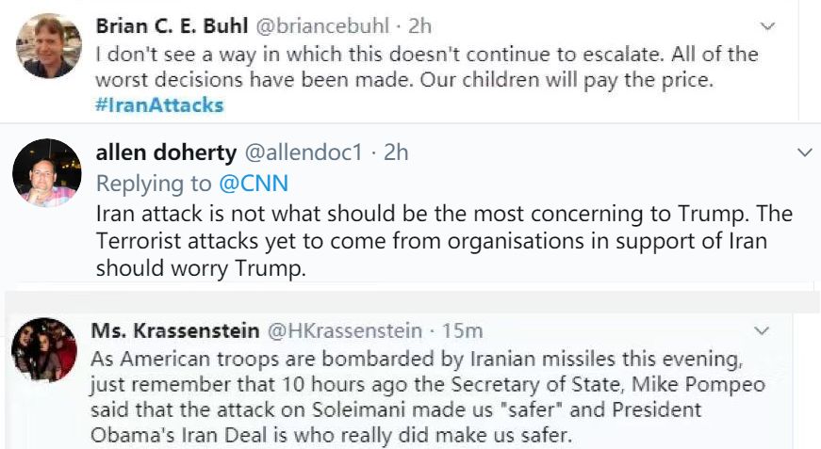Follow the #IranAttacks hashtag
821x449 pixels.
[x=160, y=105]
